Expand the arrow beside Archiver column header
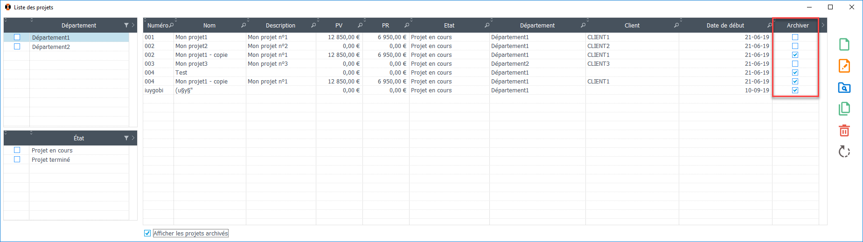Screen dimensions: 863x242 pos(823,25)
